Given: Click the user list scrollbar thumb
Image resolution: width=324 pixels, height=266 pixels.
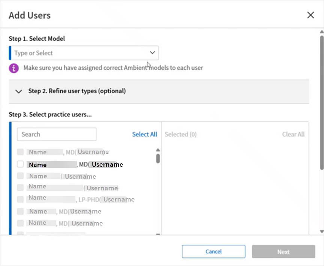Looking at the screenshot, I should (x=158, y=158).
